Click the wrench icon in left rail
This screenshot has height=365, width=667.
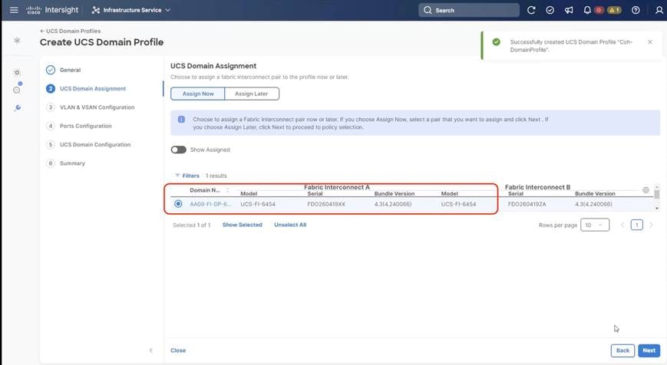(x=17, y=108)
